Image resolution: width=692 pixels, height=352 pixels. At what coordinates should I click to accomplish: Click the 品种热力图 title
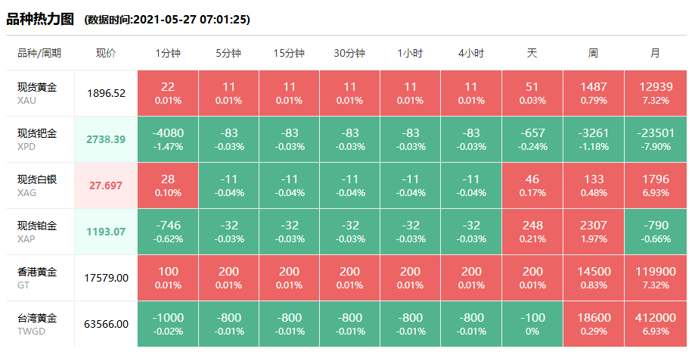coord(40,19)
